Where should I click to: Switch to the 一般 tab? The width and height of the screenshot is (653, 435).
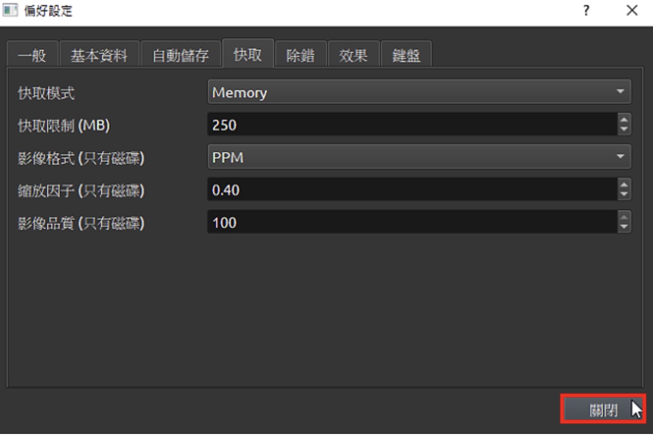click(x=32, y=54)
